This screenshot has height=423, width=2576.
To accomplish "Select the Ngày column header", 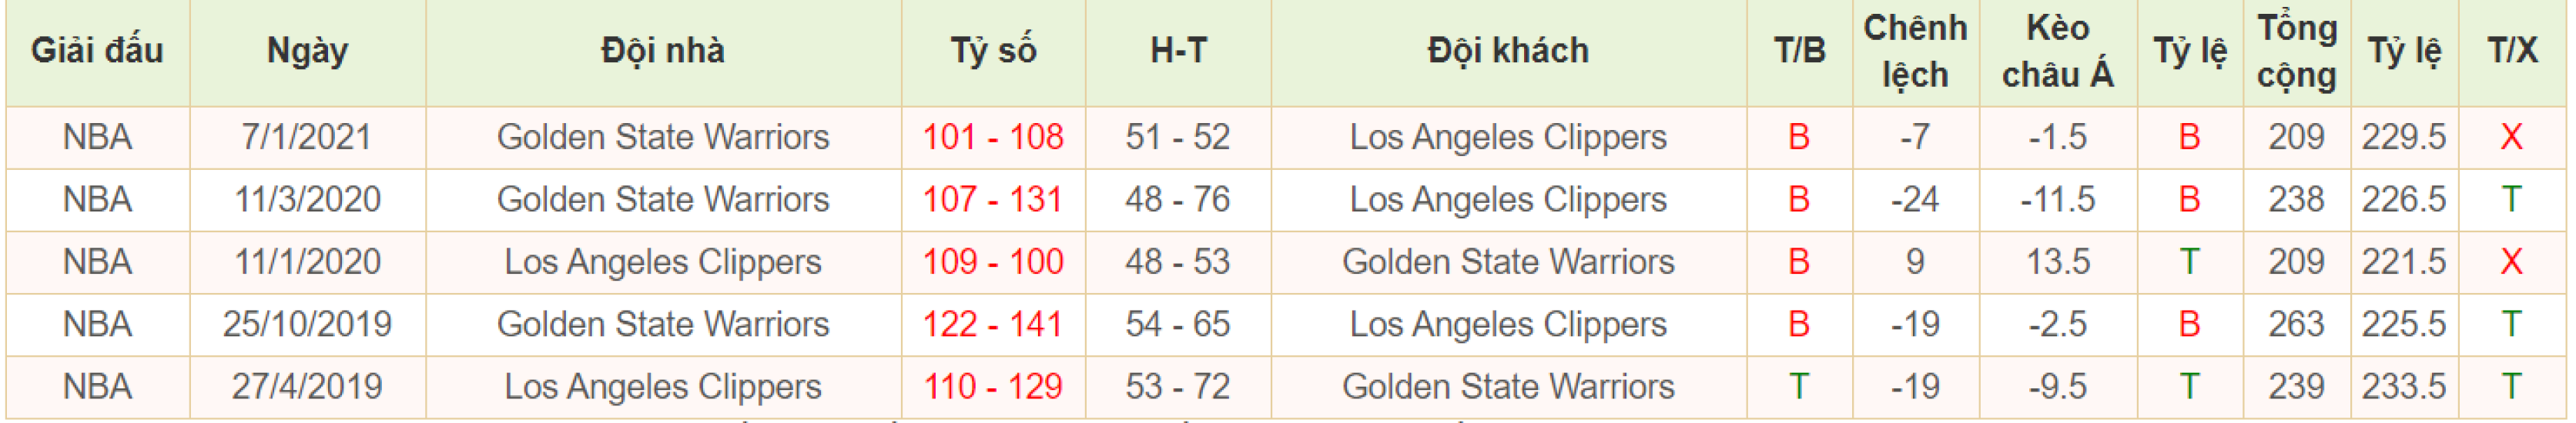I will point(307,51).
